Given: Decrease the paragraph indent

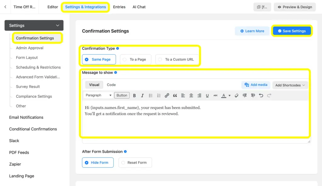Looking at the screenshot, I should pyautogui.click(x=245, y=96).
